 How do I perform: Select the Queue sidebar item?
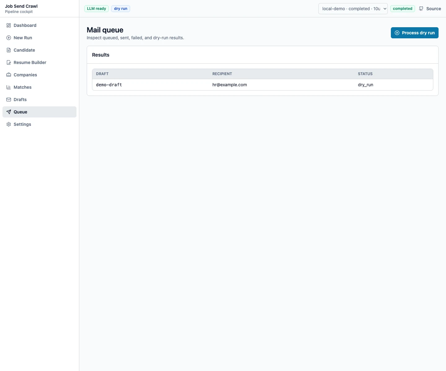(x=39, y=112)
